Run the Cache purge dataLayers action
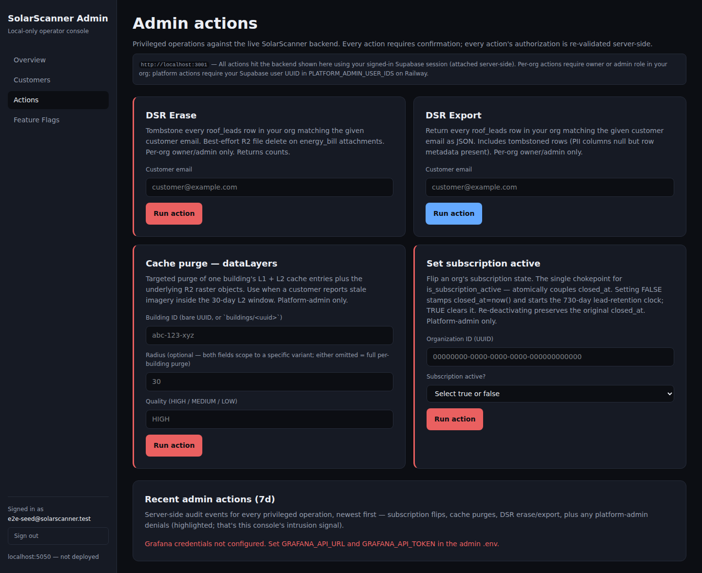Screen dimensions: 702x573 point(174,445)
